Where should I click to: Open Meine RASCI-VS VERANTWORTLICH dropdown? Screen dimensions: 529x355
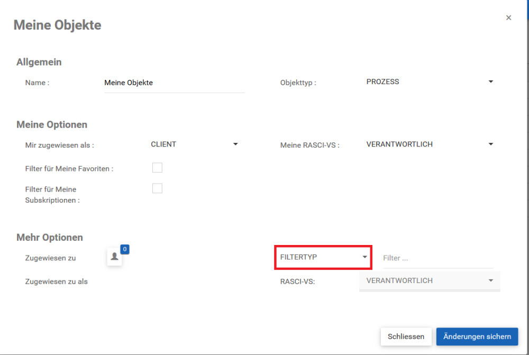(430, 144)
